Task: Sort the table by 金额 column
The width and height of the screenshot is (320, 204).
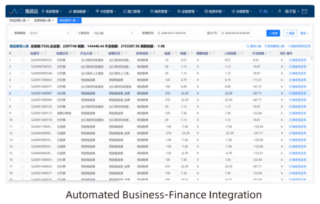Action: coord(172,54)
